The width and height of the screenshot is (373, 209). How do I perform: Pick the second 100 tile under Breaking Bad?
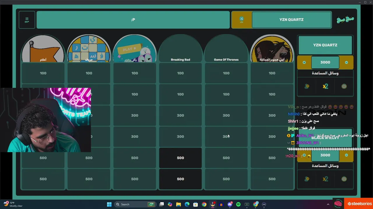[x=180, y=94]
